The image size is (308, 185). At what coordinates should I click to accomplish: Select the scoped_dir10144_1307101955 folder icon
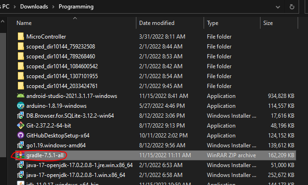(21, 76)
